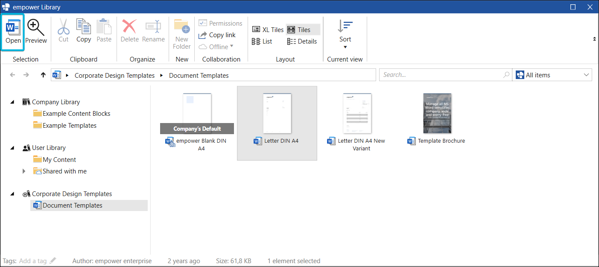599x267 pixels.
Task: Click the Size: 61,8 KB text
Action: [234, 261]
